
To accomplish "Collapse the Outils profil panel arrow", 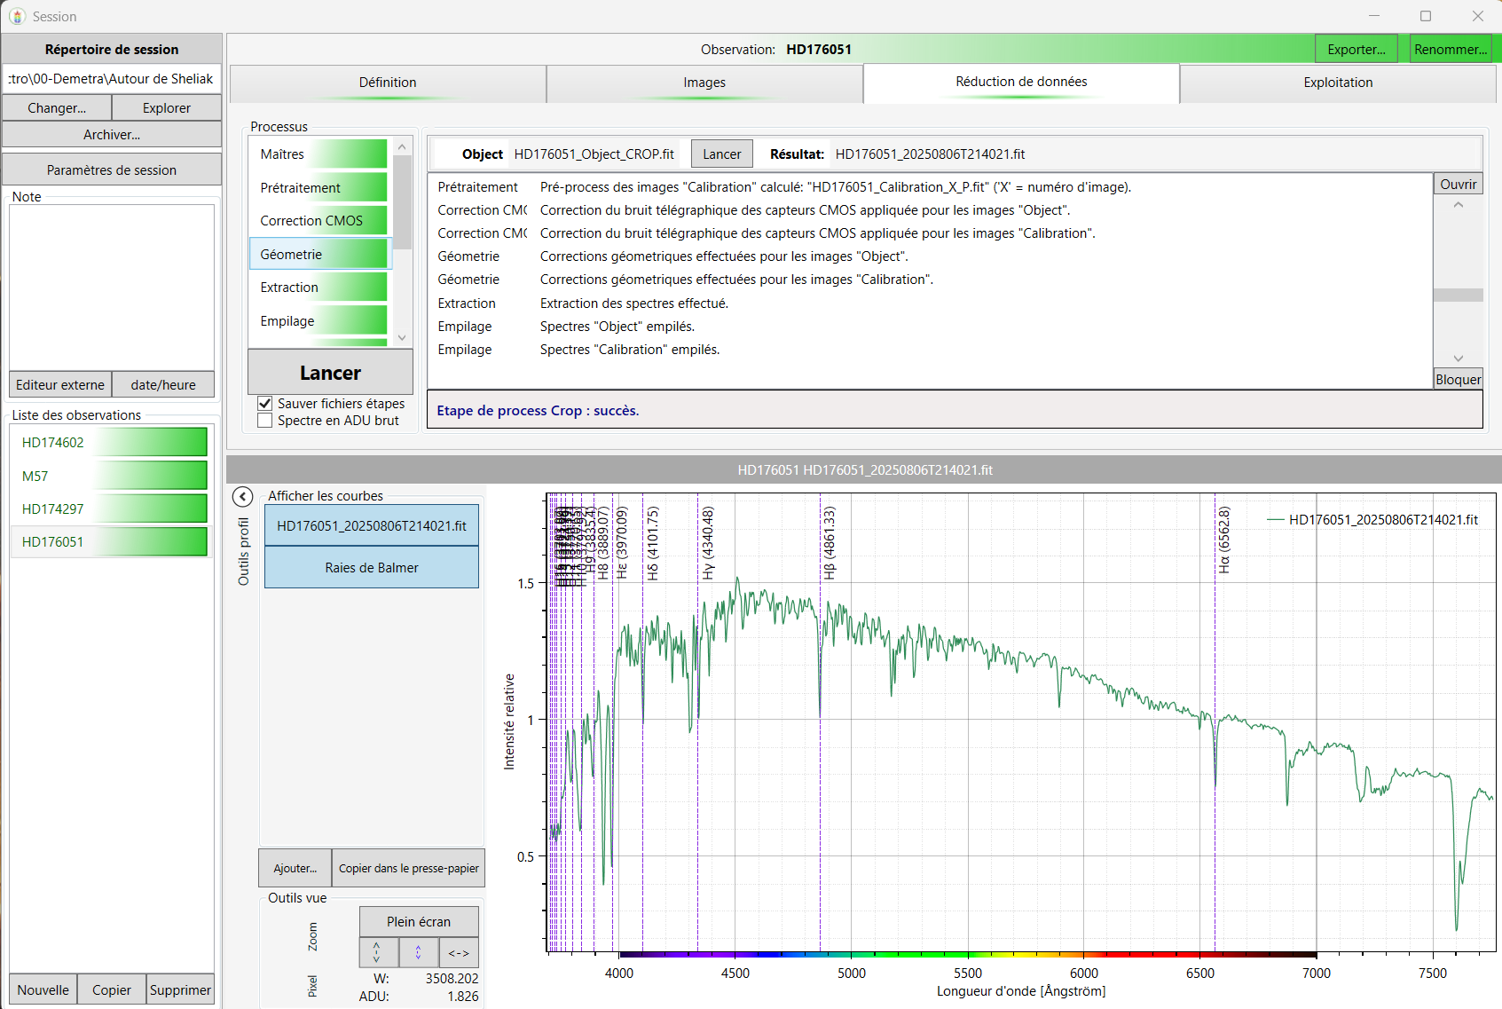I will (x=242, y=497).
